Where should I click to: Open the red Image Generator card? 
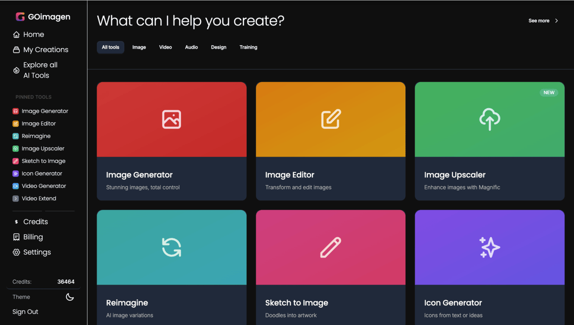pyautogui.click(x=171, y=141)
